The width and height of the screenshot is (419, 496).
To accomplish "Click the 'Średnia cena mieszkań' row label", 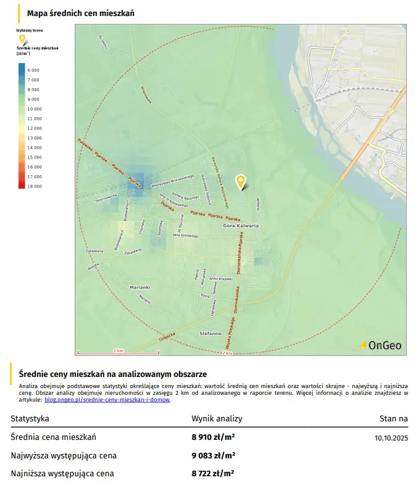I will coord(54,437).
